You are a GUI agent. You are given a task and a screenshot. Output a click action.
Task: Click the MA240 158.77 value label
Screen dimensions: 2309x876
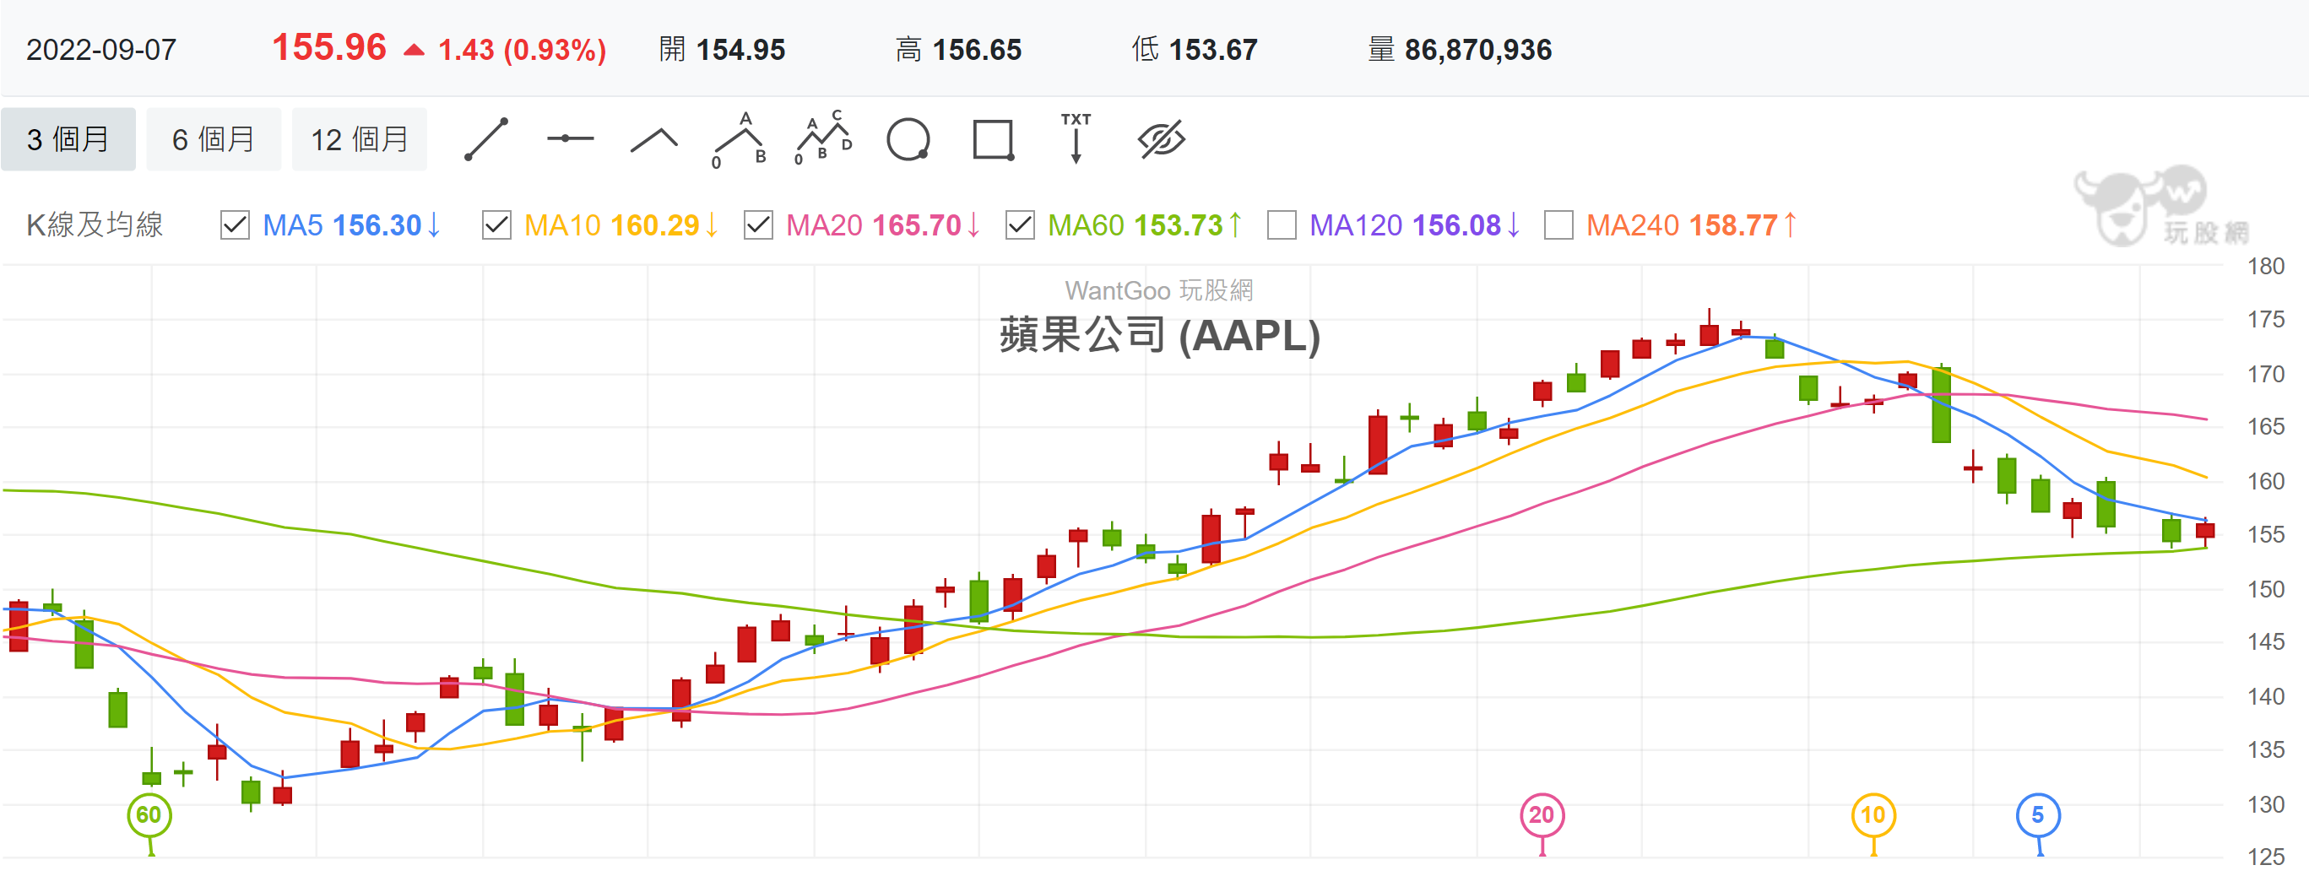(x=1691, y=224)
